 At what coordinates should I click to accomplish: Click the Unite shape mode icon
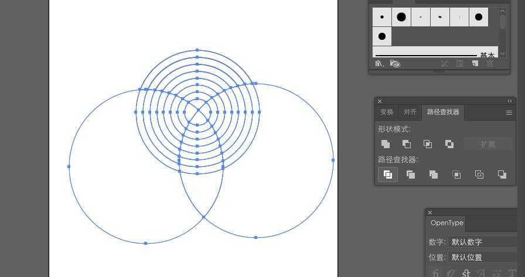coord(386,144)
